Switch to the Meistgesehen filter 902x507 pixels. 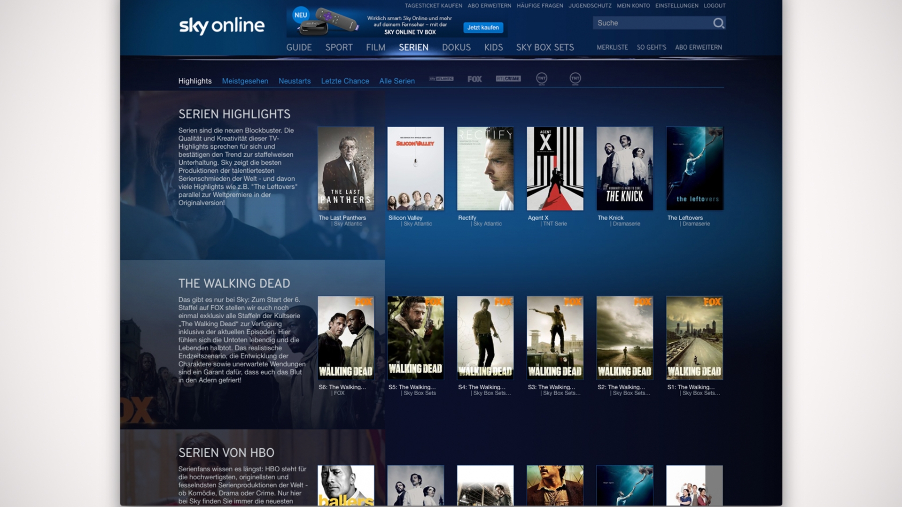click(x=245, y=81)
